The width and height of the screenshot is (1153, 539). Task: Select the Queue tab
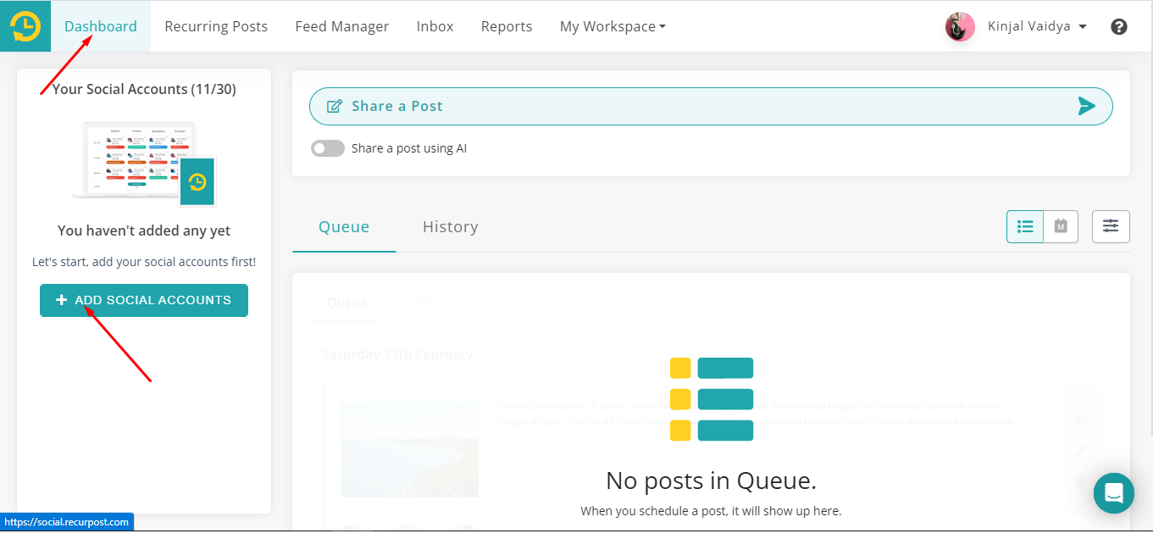click(344, 227)
